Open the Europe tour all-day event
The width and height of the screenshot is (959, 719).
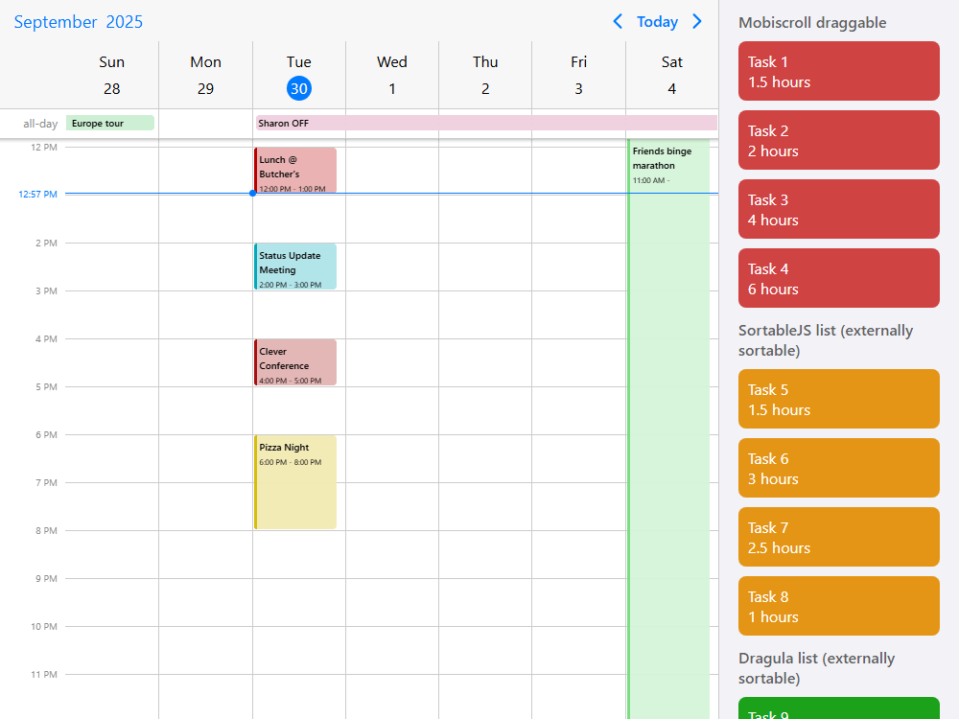(109, 123)
